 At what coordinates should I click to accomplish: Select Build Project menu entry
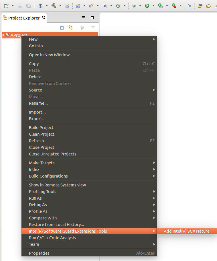click(41, 128)
